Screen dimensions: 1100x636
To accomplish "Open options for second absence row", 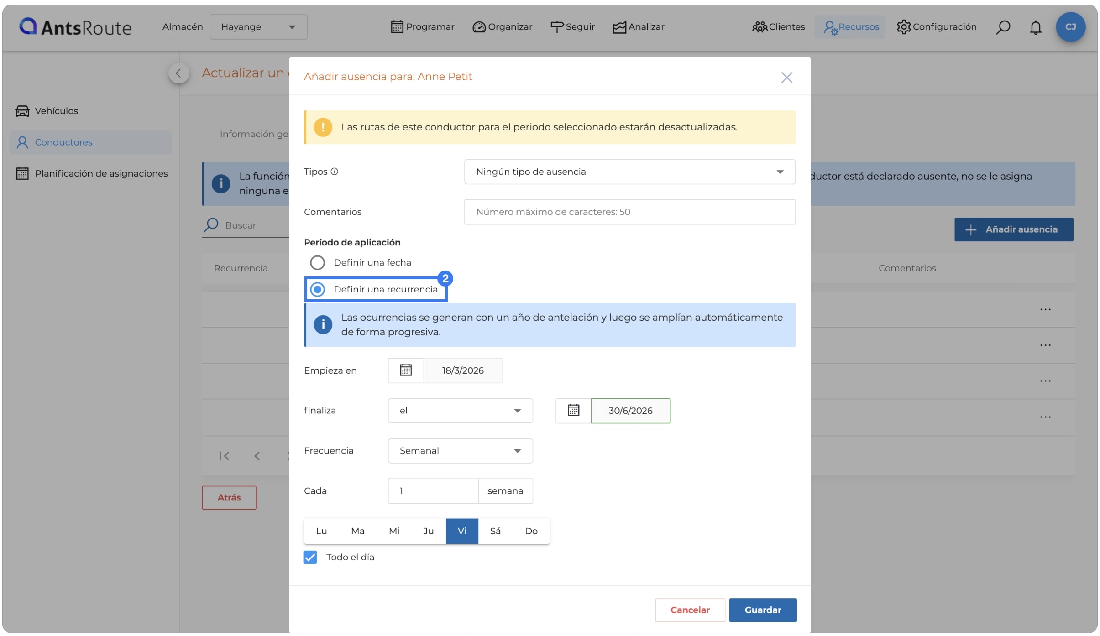I will tap(1045, 345).
